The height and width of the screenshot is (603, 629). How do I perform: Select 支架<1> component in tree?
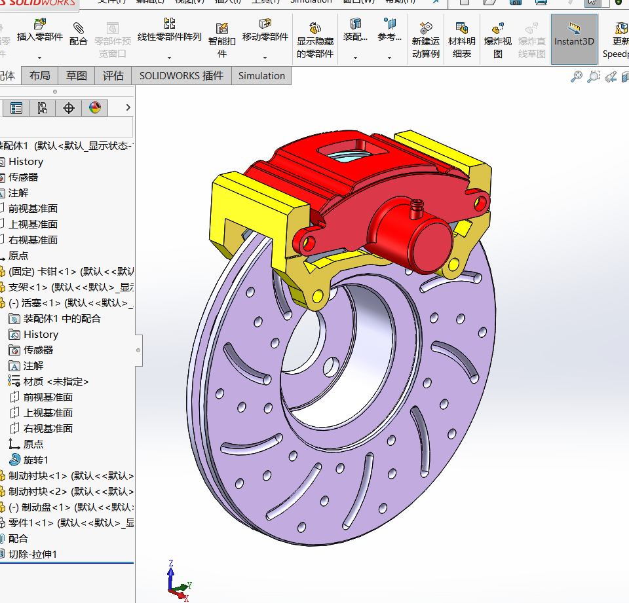[x=67, y=287]
